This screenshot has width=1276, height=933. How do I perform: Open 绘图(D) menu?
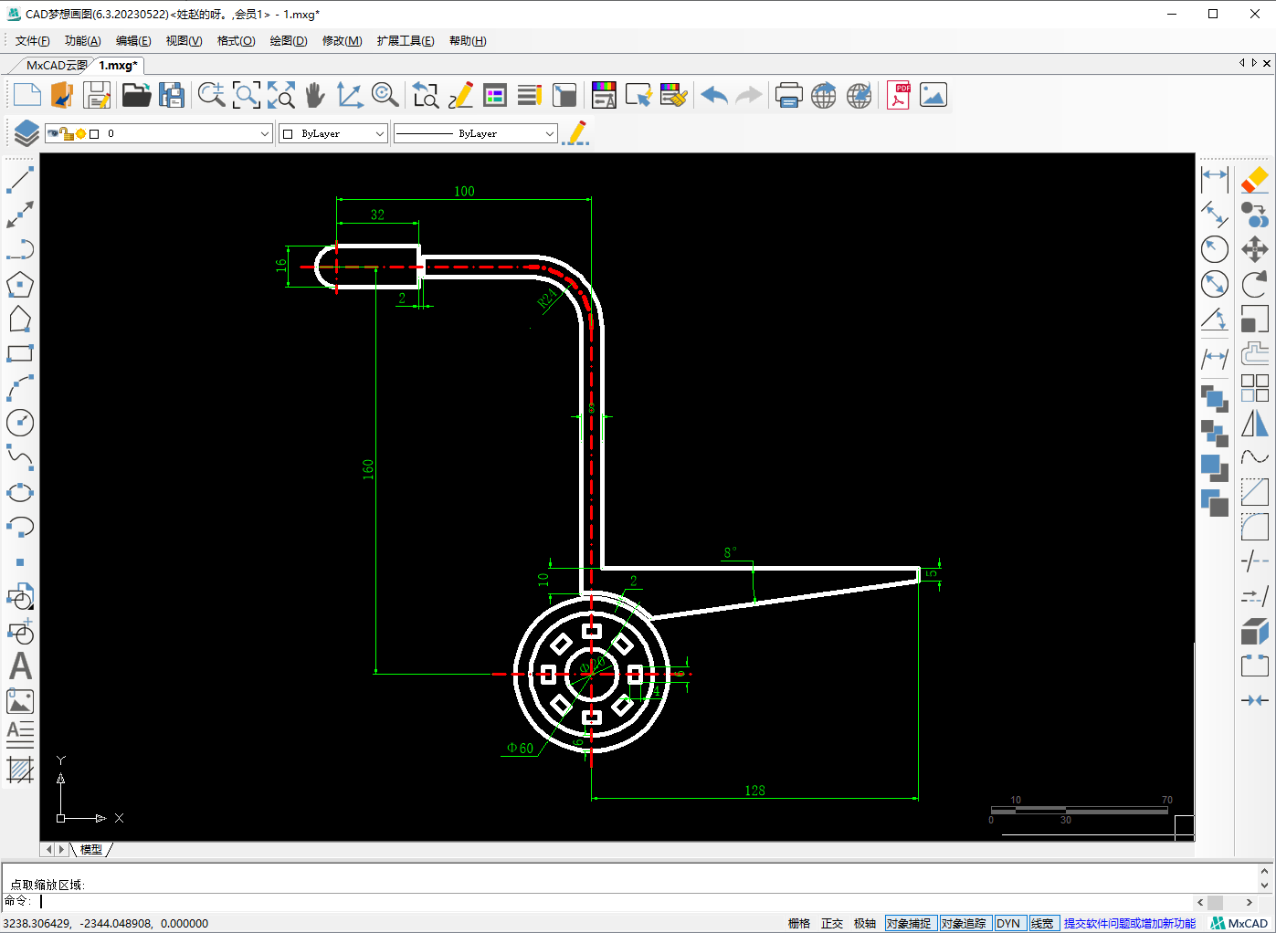(288, 40)
